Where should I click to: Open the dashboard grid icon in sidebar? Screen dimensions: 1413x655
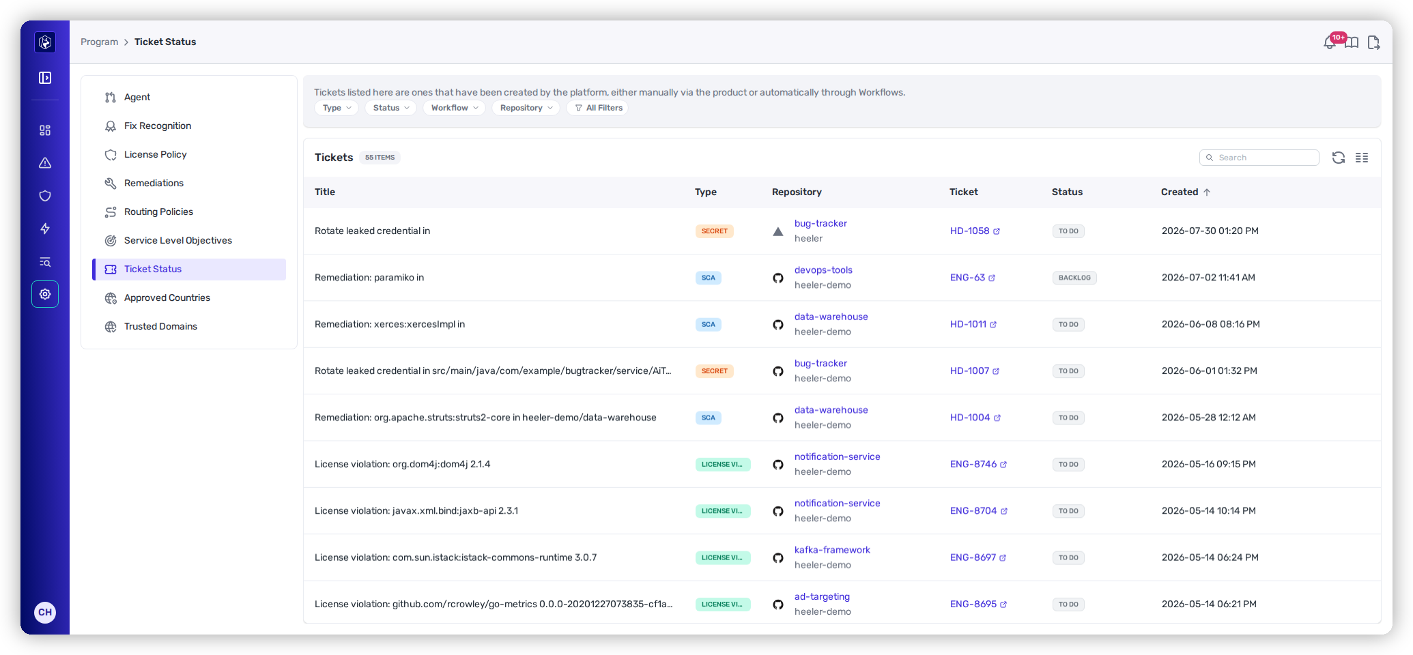coord(45,130)
